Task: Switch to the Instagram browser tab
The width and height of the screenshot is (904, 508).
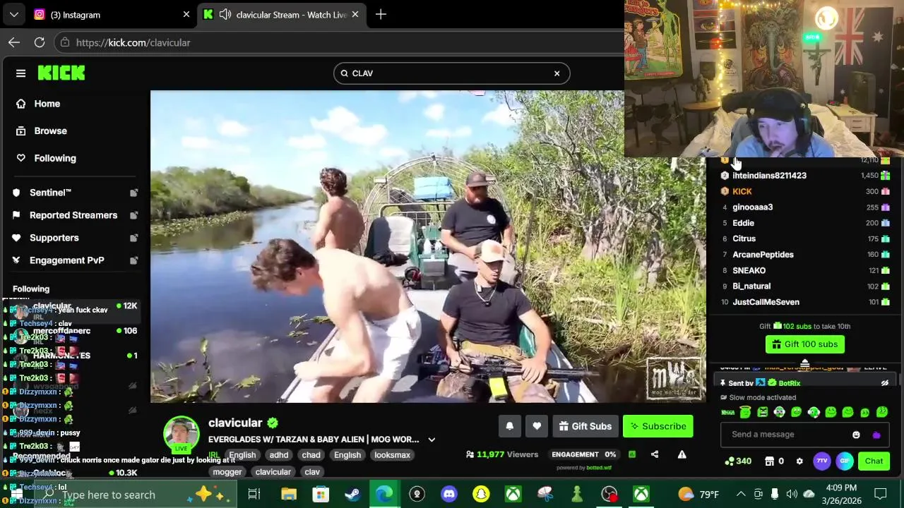Action: (x=110, y=14)
